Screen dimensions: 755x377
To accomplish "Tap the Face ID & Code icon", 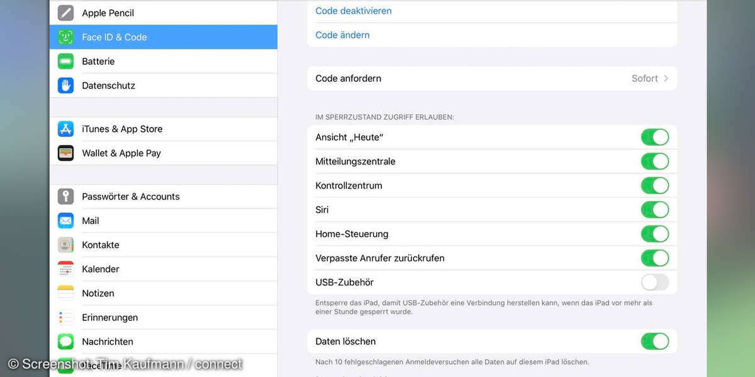I will [x=66, y=37].
